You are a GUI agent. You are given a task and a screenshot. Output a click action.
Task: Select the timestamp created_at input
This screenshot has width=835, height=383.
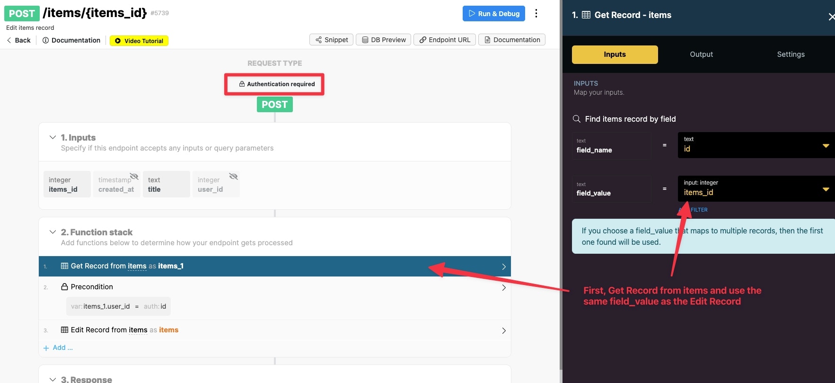(117, 184)
